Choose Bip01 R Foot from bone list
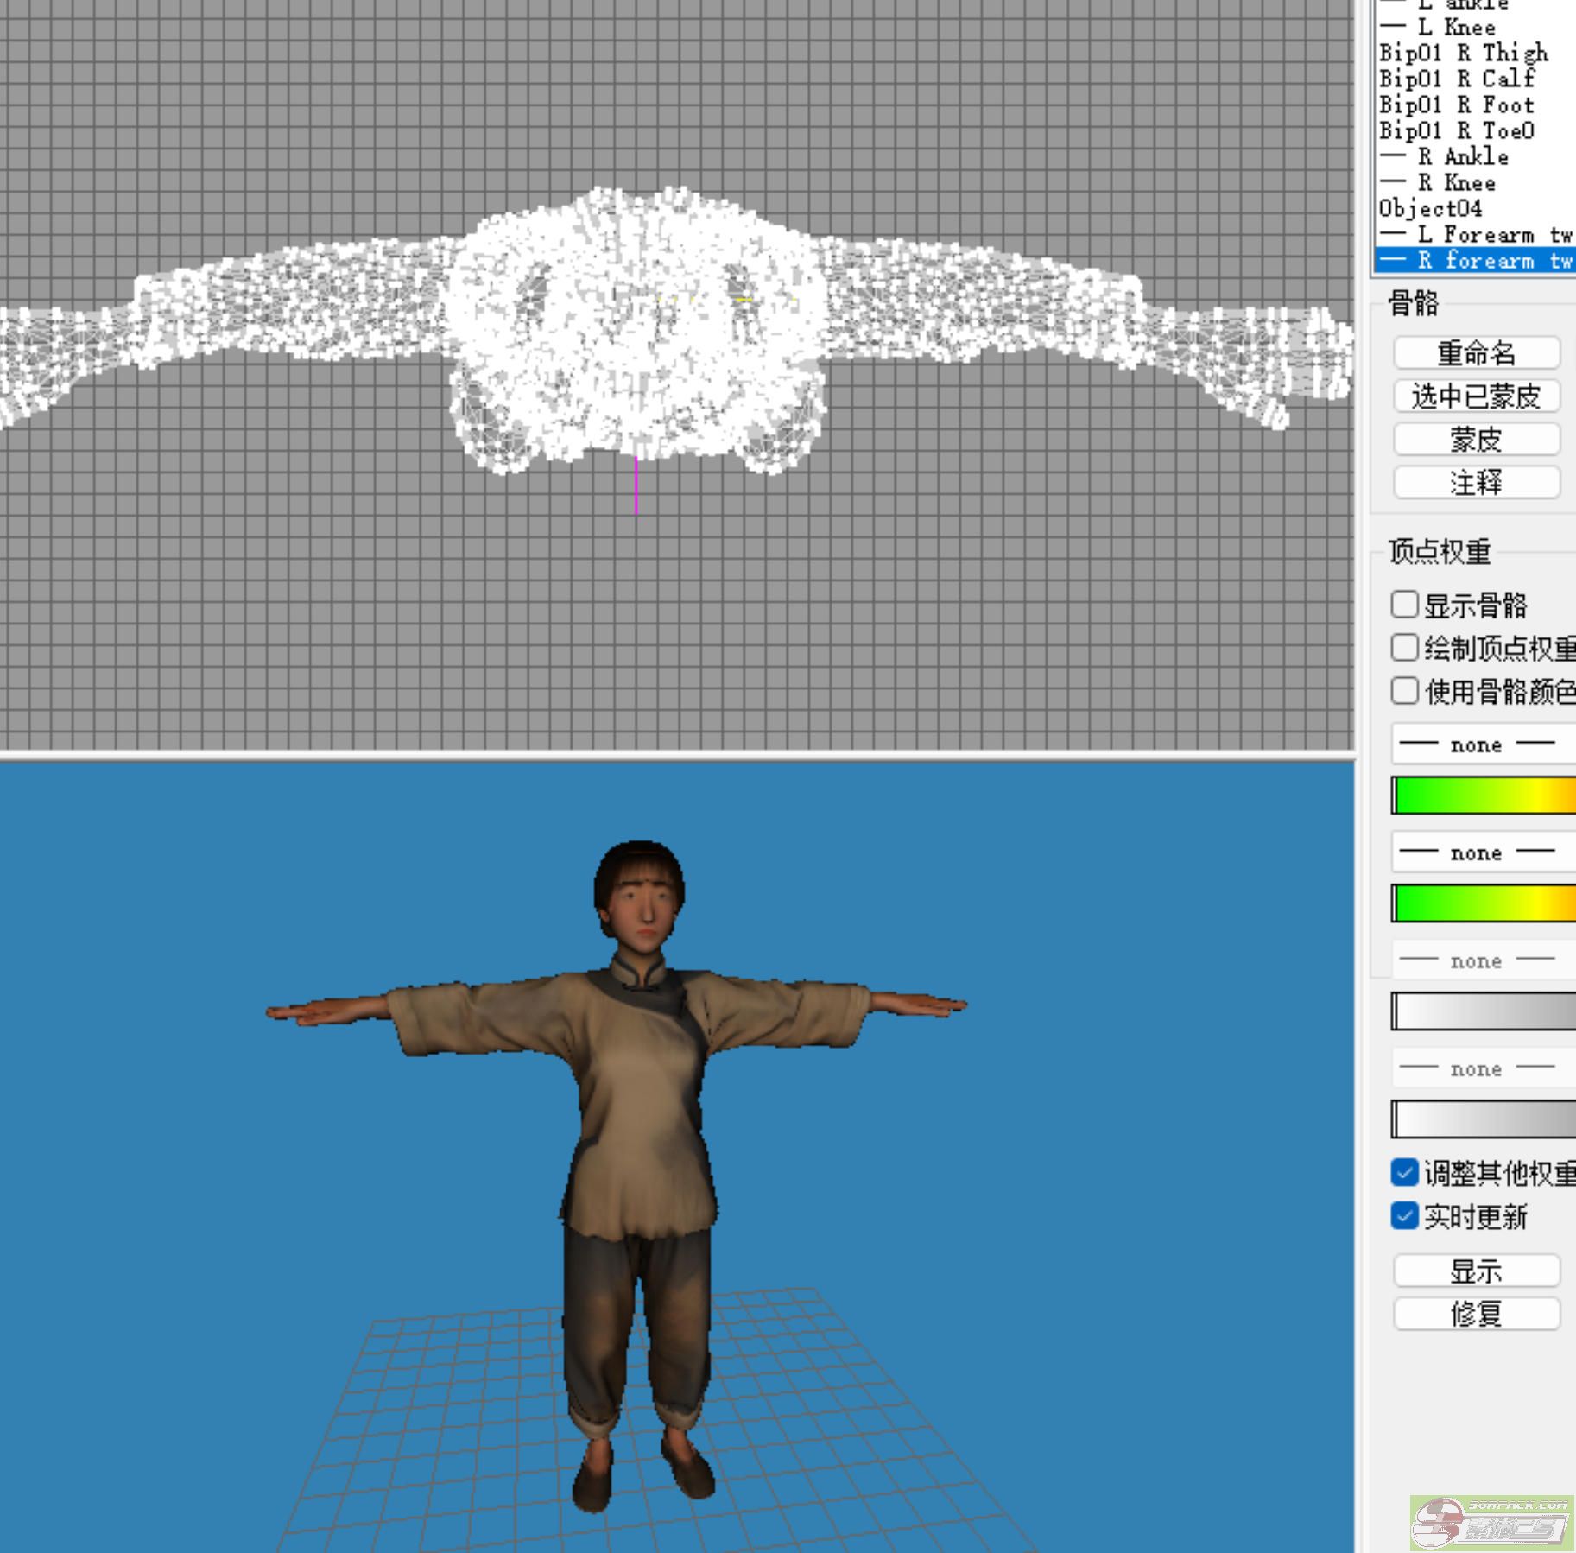 coord(1457,105)
